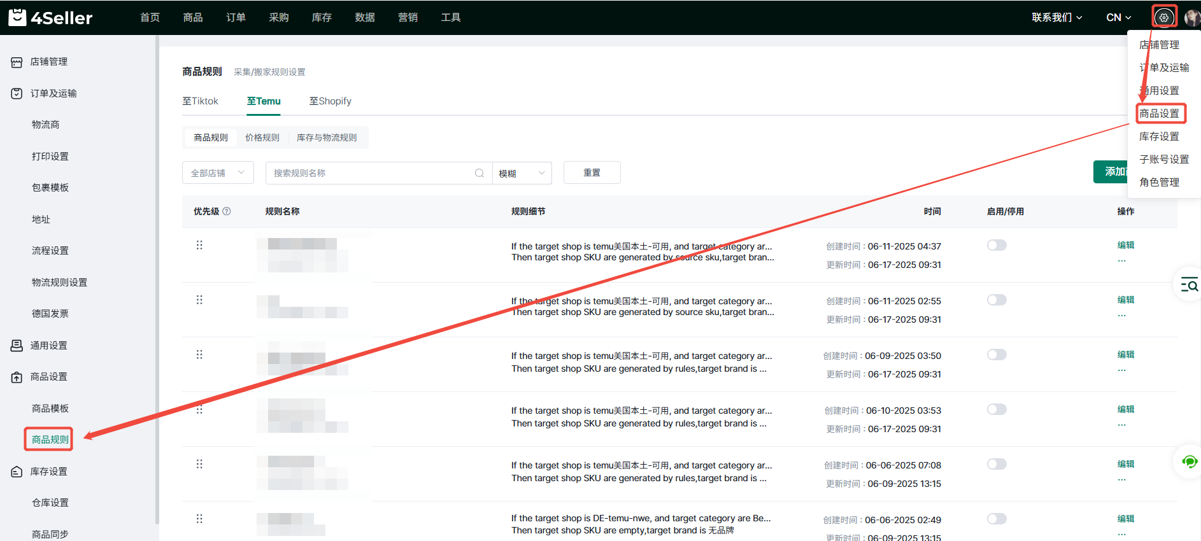Click the 重置 reset button

(x=592, y=172)
